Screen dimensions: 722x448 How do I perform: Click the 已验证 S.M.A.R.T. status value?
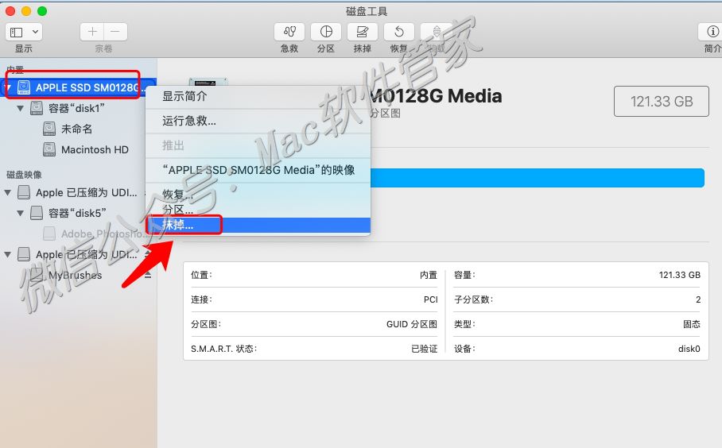pyautogui.click(x=424, y=350)
